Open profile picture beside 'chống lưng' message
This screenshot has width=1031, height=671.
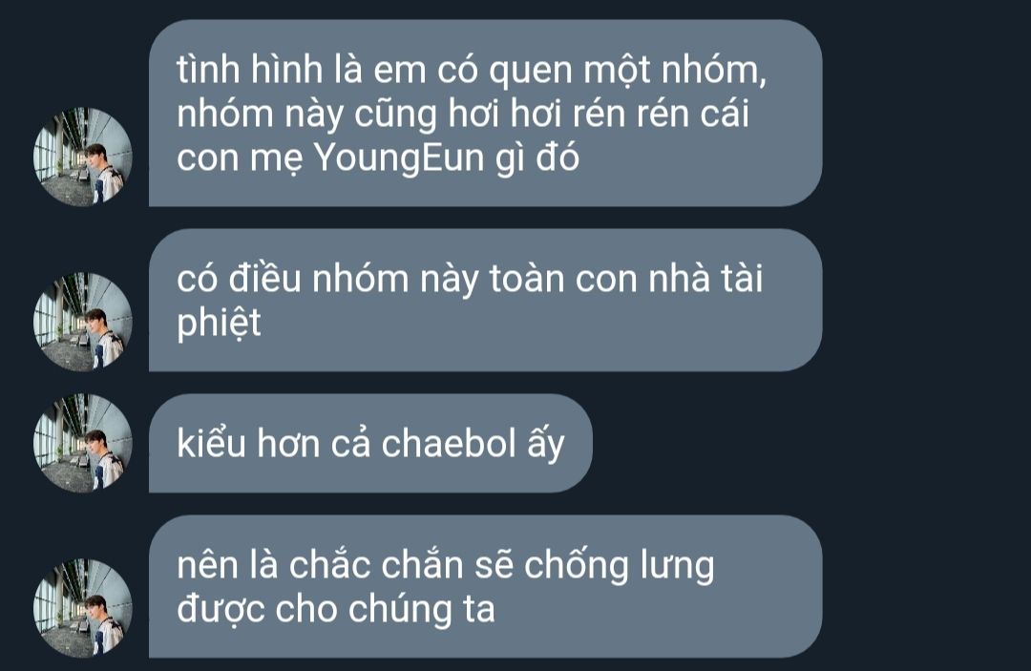coord(83,608)
